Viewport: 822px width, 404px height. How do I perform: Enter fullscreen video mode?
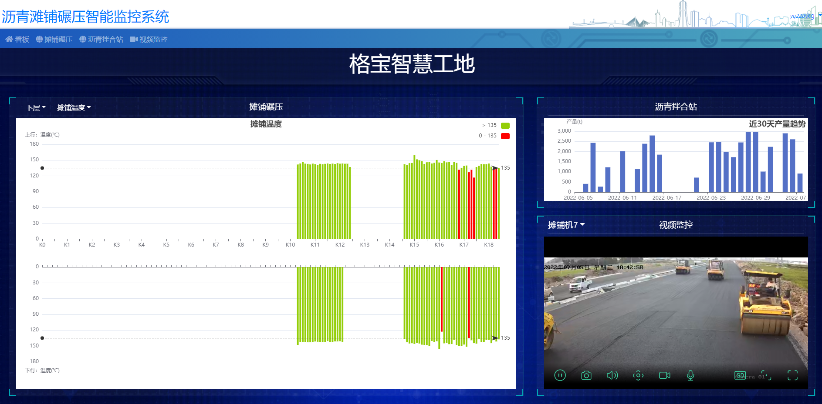[792, 375]
